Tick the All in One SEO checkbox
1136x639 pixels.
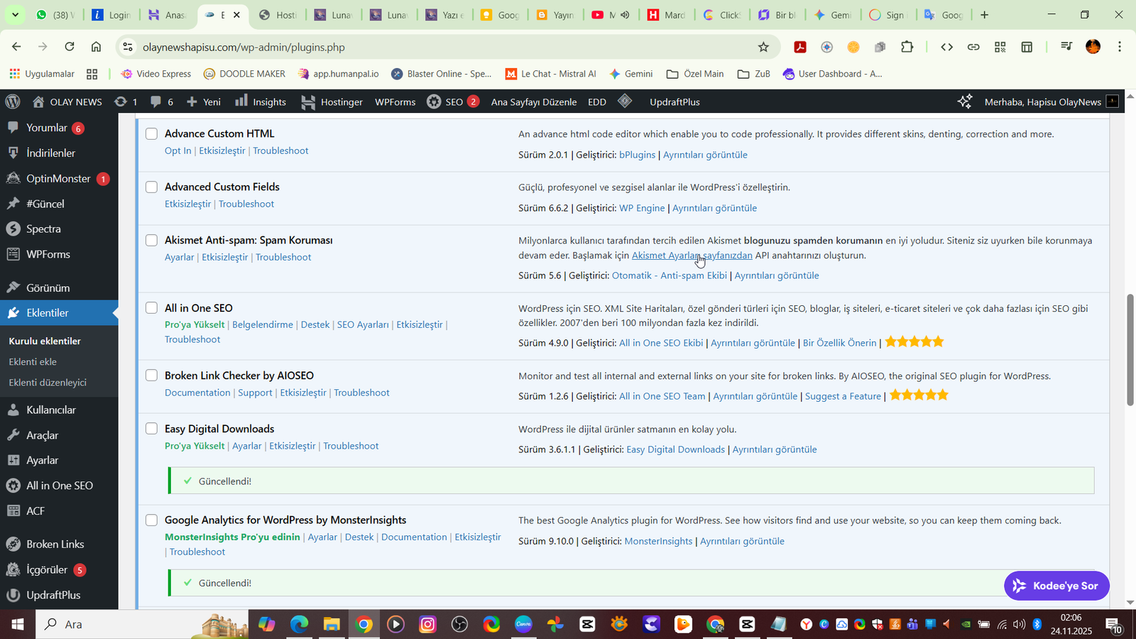[151, 307]
